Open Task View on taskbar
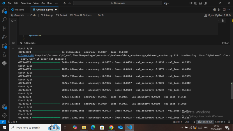The height and width of the screenshot is (131, 233). pos(66,128)
